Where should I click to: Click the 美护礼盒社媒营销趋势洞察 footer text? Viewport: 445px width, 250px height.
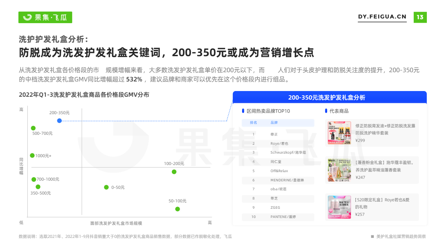401,236
